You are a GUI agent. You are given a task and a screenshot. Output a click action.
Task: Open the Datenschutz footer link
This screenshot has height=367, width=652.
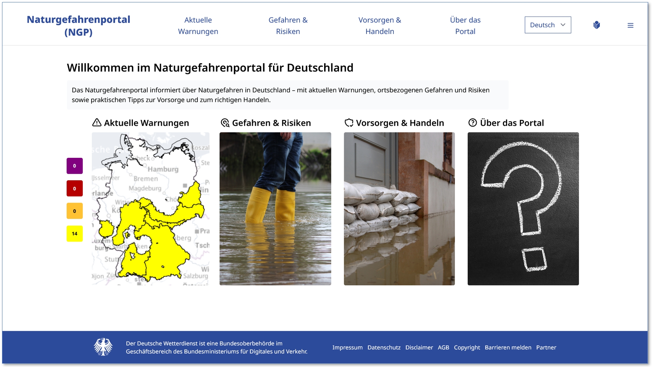pos(384,347)
